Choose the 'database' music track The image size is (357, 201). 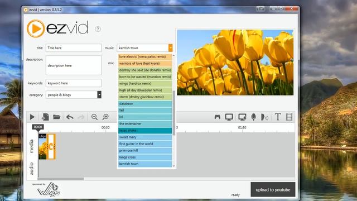click(145, 104)
